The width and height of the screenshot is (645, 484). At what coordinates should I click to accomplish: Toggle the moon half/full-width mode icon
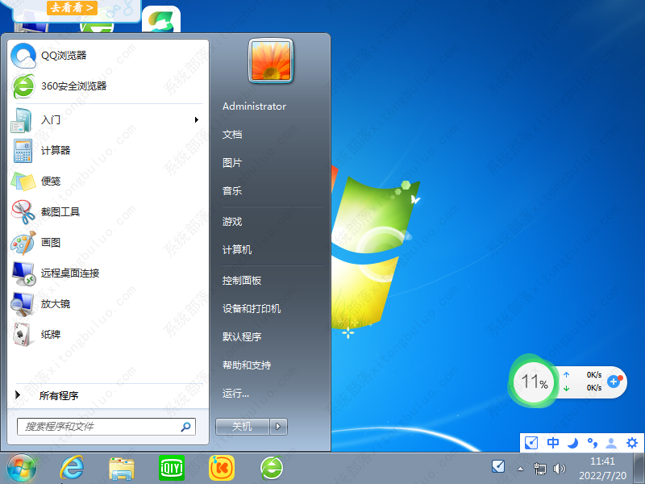[572, 443]
